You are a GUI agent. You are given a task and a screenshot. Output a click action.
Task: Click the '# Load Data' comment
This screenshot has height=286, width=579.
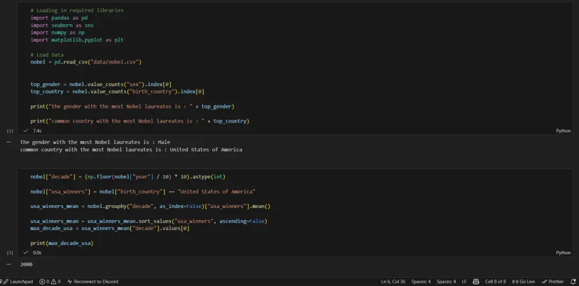coord(47,54)
